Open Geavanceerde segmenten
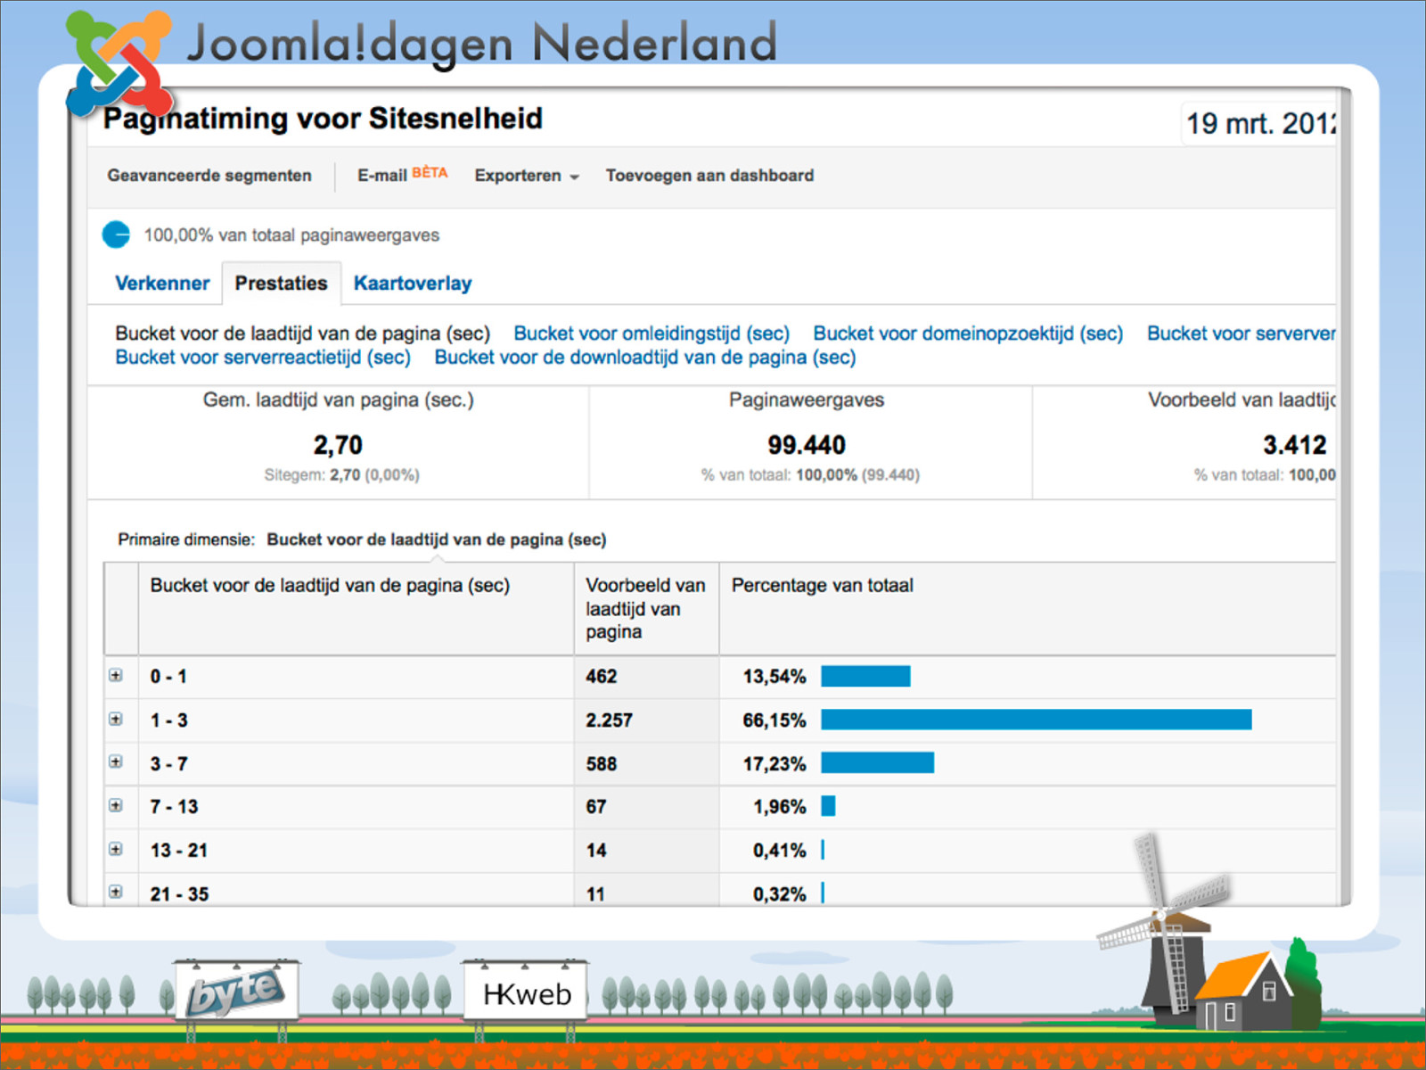This screenshot has width=1426, height=1070. click(x=209, y=176)
